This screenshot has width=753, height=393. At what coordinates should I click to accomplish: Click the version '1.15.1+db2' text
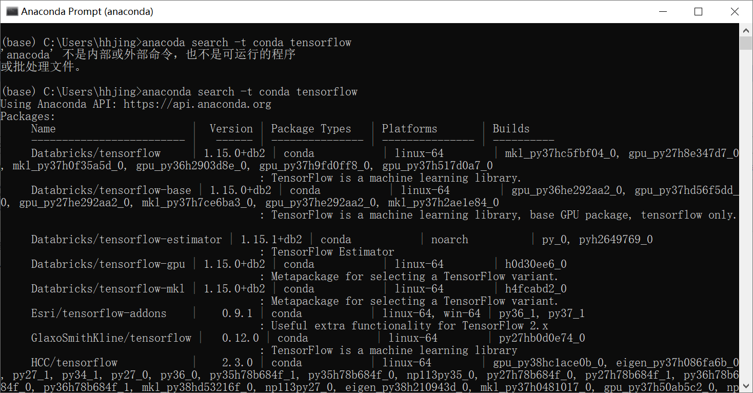tap(271, 240)
